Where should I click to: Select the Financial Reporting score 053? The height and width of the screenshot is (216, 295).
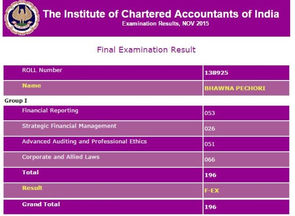click(x=210, y=113)
